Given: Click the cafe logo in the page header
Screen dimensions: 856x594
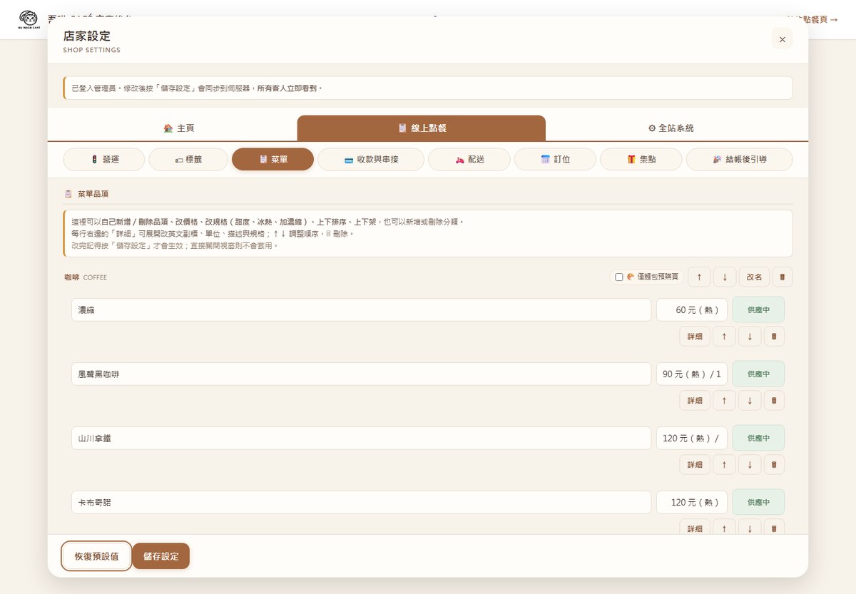Looking at the screenshot, I should 29,19.
